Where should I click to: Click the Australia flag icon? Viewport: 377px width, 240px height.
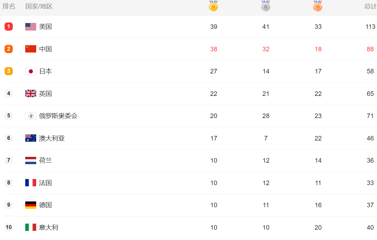pos(31,138)
